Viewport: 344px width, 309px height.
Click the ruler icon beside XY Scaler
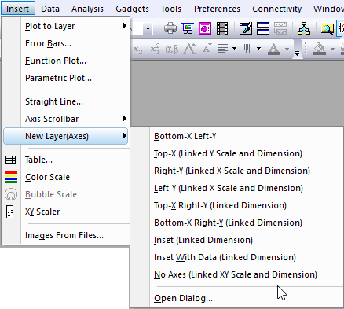tap(10, 212)
